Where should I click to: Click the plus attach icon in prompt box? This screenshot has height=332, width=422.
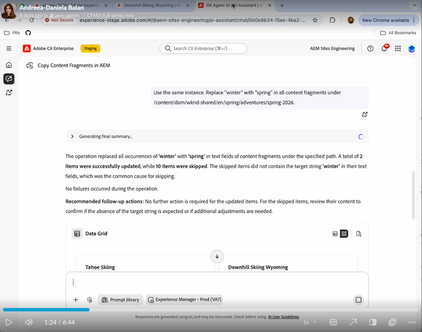(x=75, y=300)
